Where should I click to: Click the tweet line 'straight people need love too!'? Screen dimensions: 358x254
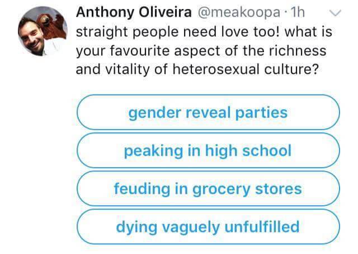[x=178, y=31]
